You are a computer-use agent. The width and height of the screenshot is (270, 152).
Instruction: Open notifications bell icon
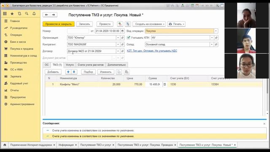coord(34,14)
